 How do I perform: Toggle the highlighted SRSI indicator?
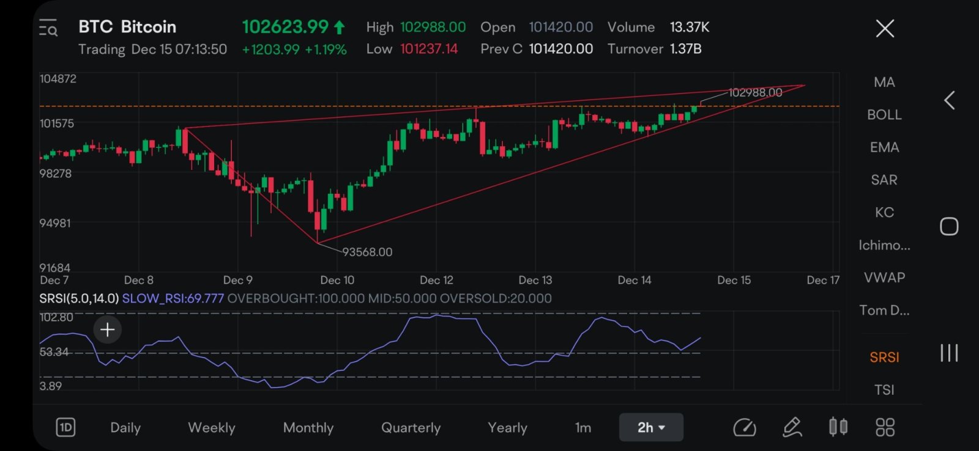click(x=884, y=357)
